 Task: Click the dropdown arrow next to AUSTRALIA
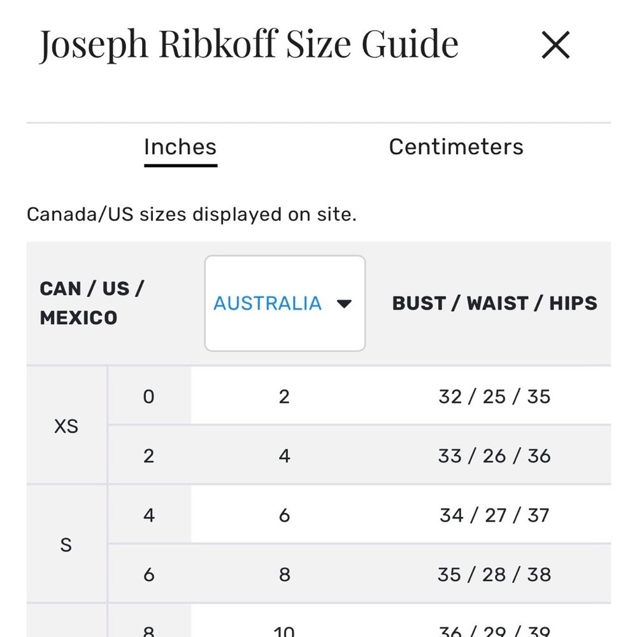coord(344,303)
